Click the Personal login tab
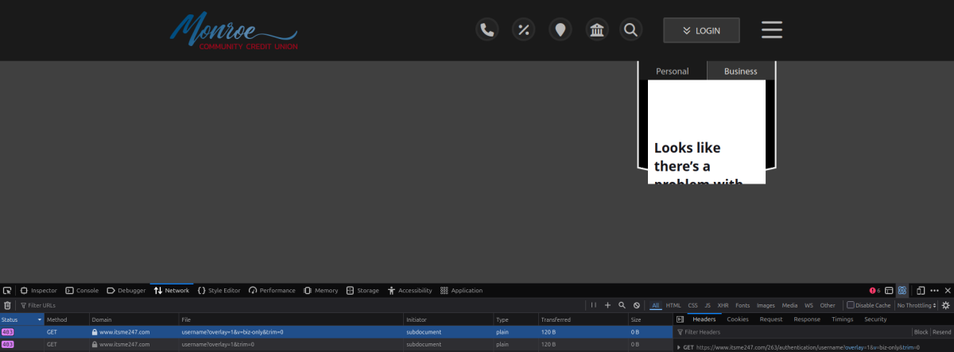Image resolution: width=954 pixels, height=352 pixels. tap(673, 71)
